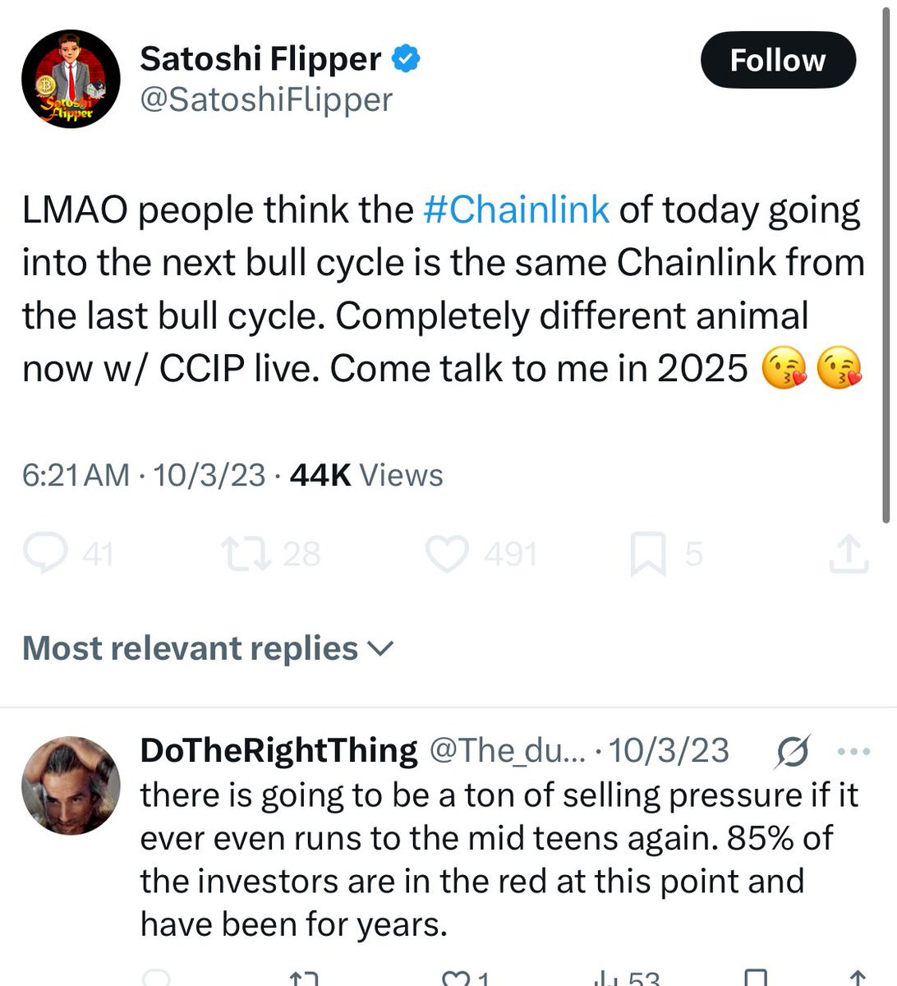
Task: Click the Follow button
Action: [x=777, y=60]
